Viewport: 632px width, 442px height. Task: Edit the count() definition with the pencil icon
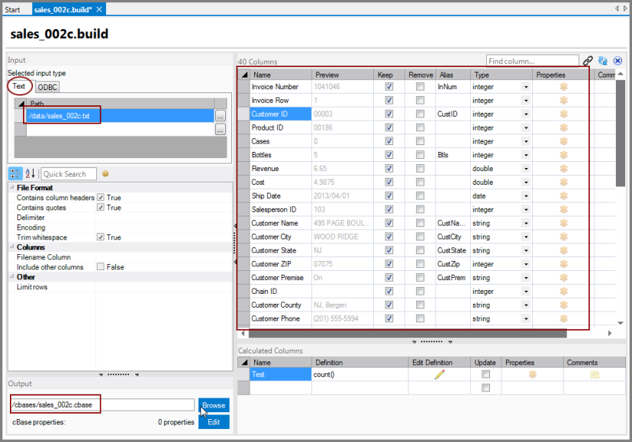click(x=439, y=374)
